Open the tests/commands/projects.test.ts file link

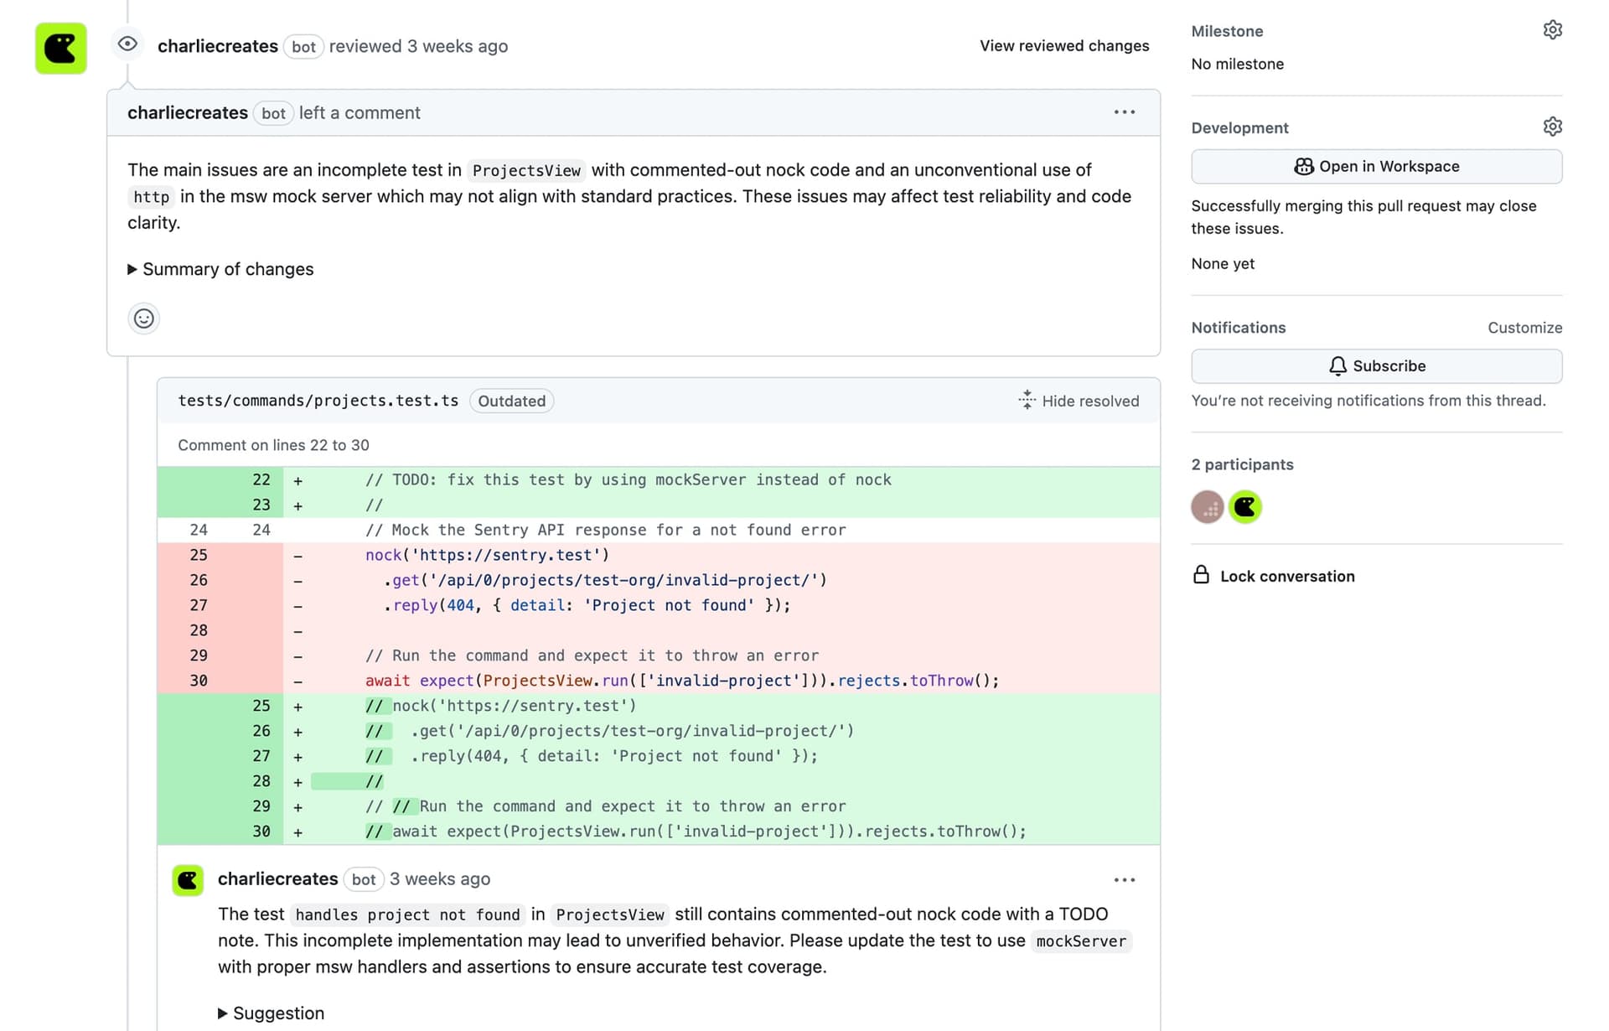(318, 401)
